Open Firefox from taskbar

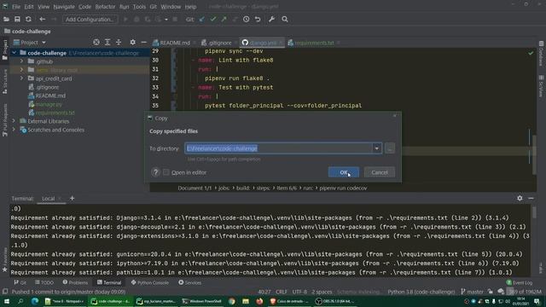pyautogui.click(x=259, y=301)
